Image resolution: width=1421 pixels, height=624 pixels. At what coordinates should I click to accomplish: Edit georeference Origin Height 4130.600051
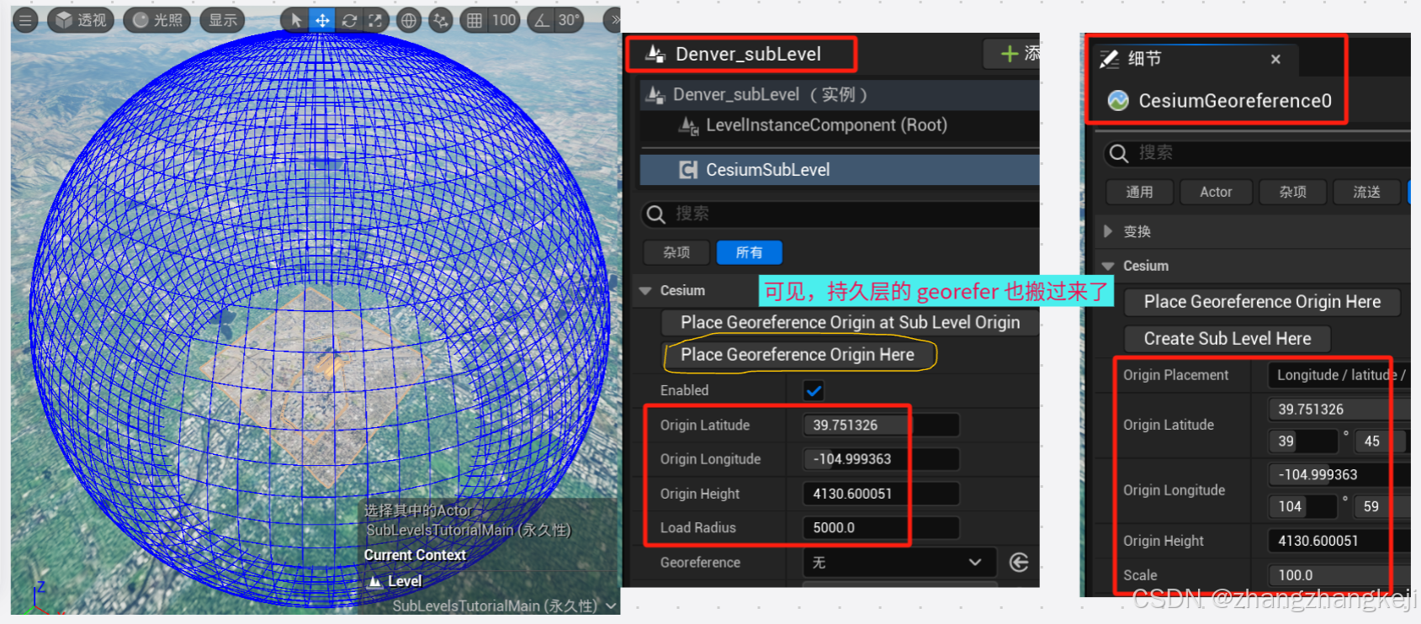tap(1339, 541)
